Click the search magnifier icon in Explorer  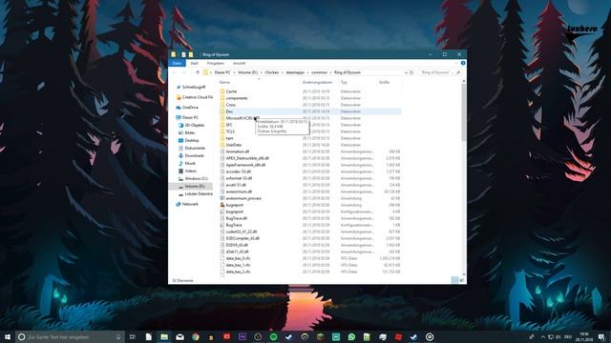(458, 72)
